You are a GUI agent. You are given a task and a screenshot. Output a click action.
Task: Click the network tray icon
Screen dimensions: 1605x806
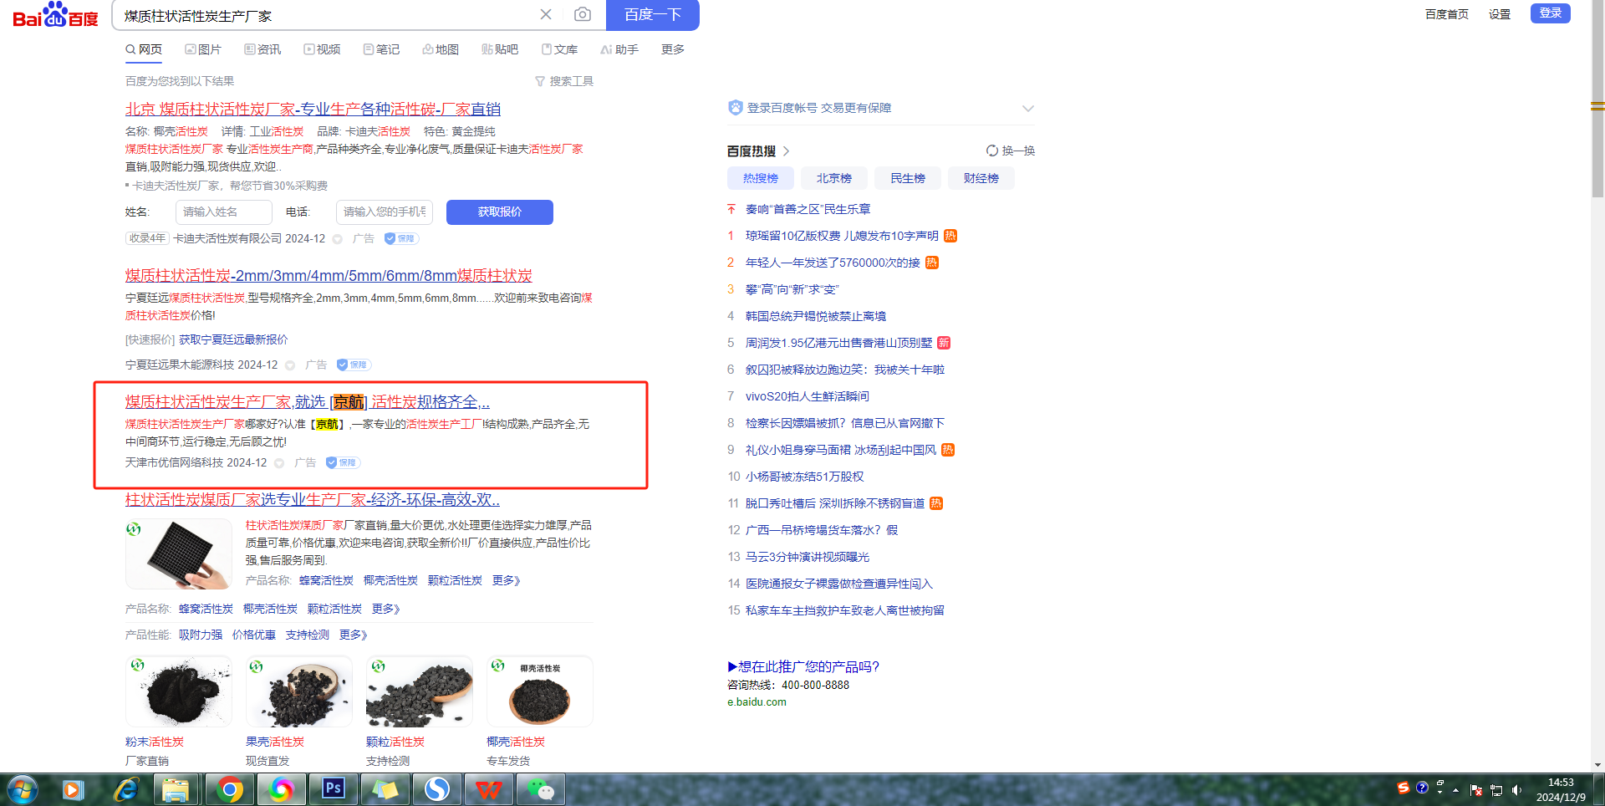pyautogui.click(x=1496, y=790)
